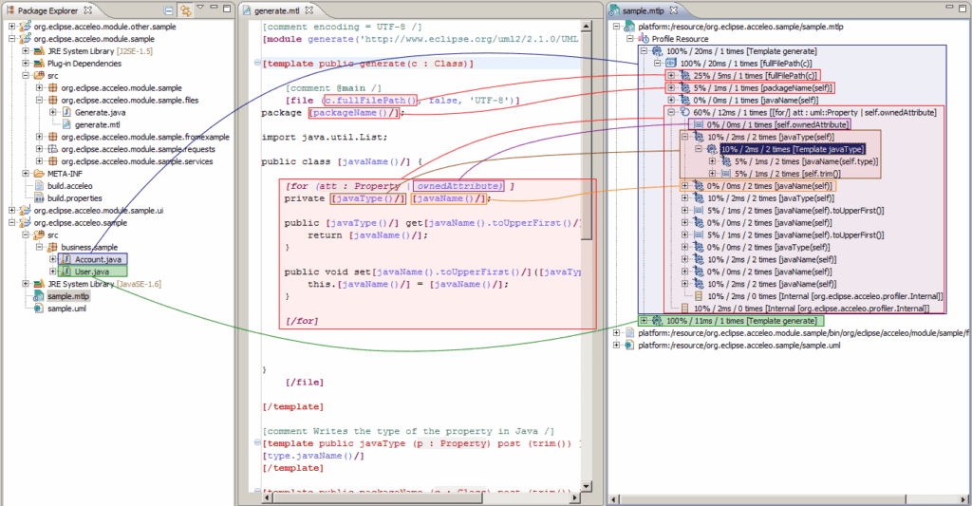Click the gear icon of green Template generate
The width and height of the screenshot is (972, 506).
(x=657, y=322)
